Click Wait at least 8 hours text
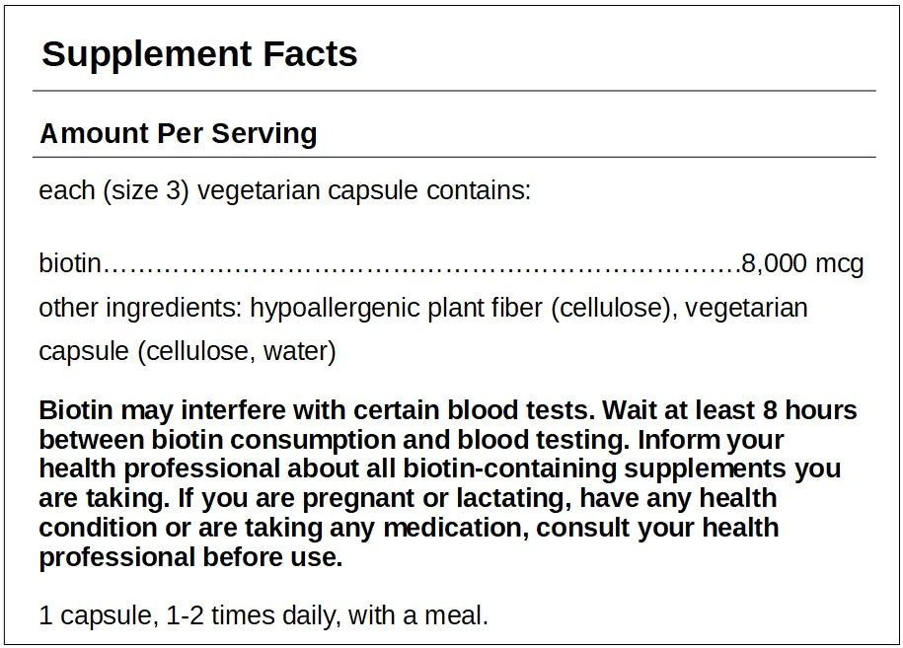 (x=729, y=411)
